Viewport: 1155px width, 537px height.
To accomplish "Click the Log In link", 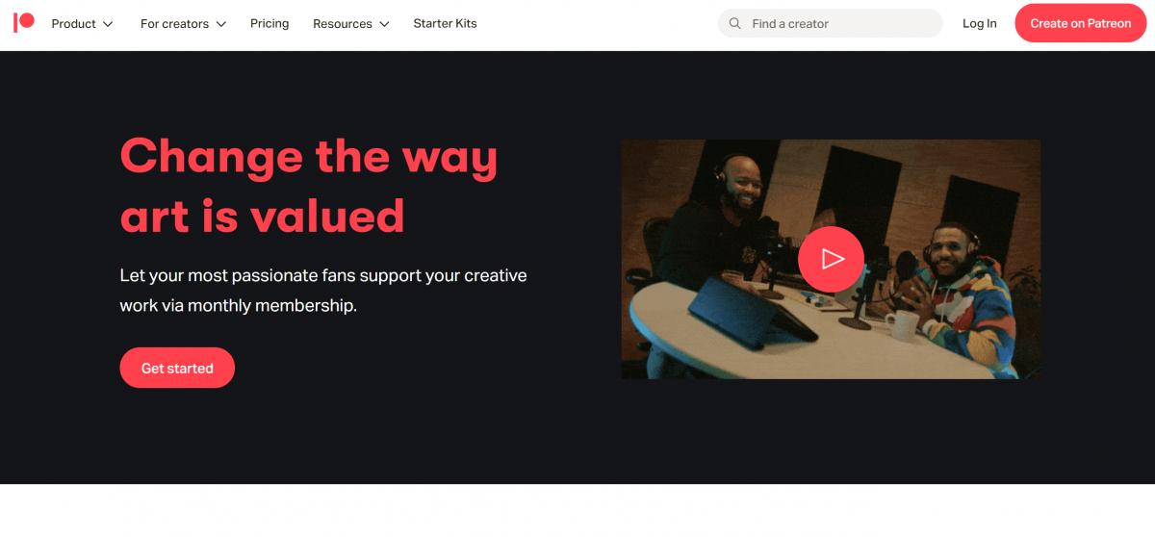I will [x=980, y=23].
